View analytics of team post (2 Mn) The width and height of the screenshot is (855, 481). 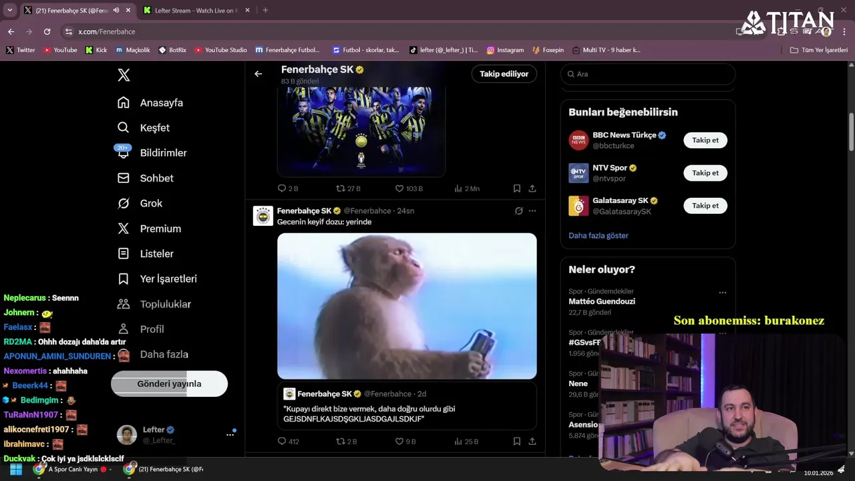pyautogui.click(x=467, y=189)
